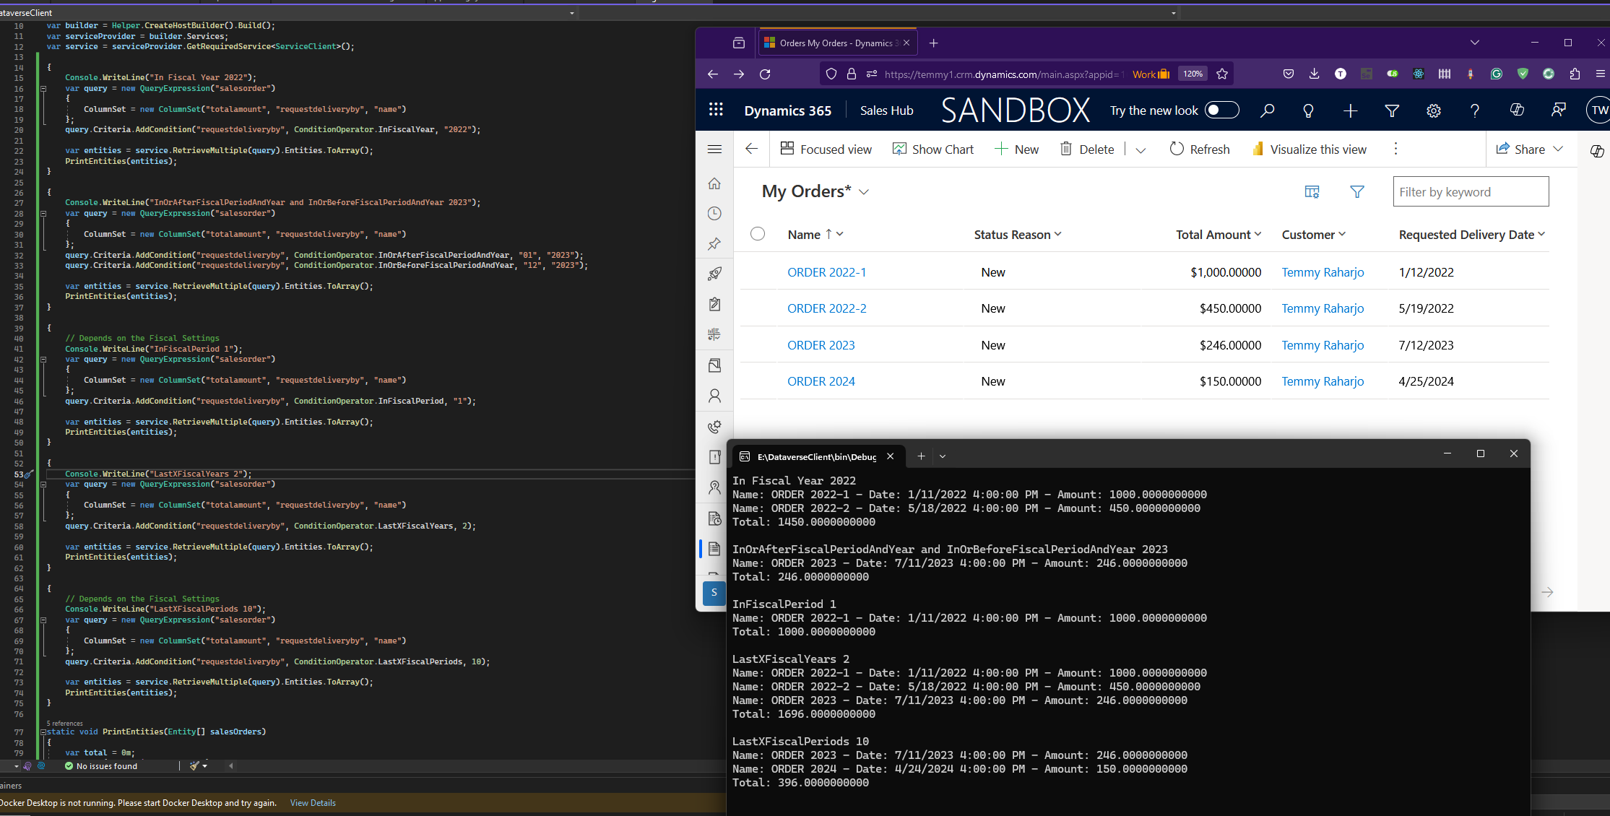Click the S area switcher in sidebar

714,593
